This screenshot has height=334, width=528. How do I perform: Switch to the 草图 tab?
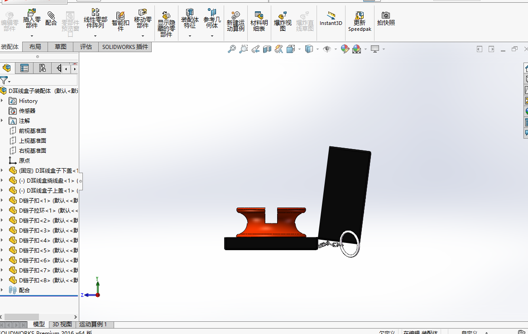(x=61, y=47)
